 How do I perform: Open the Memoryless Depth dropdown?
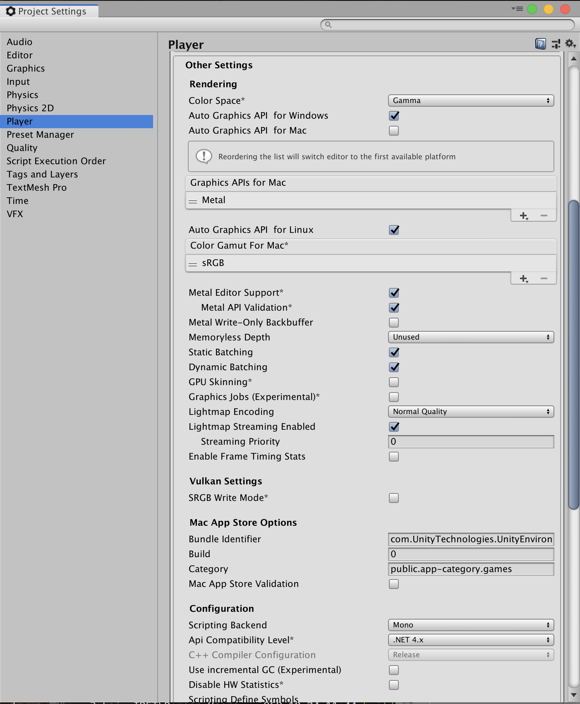pos(471,337)
